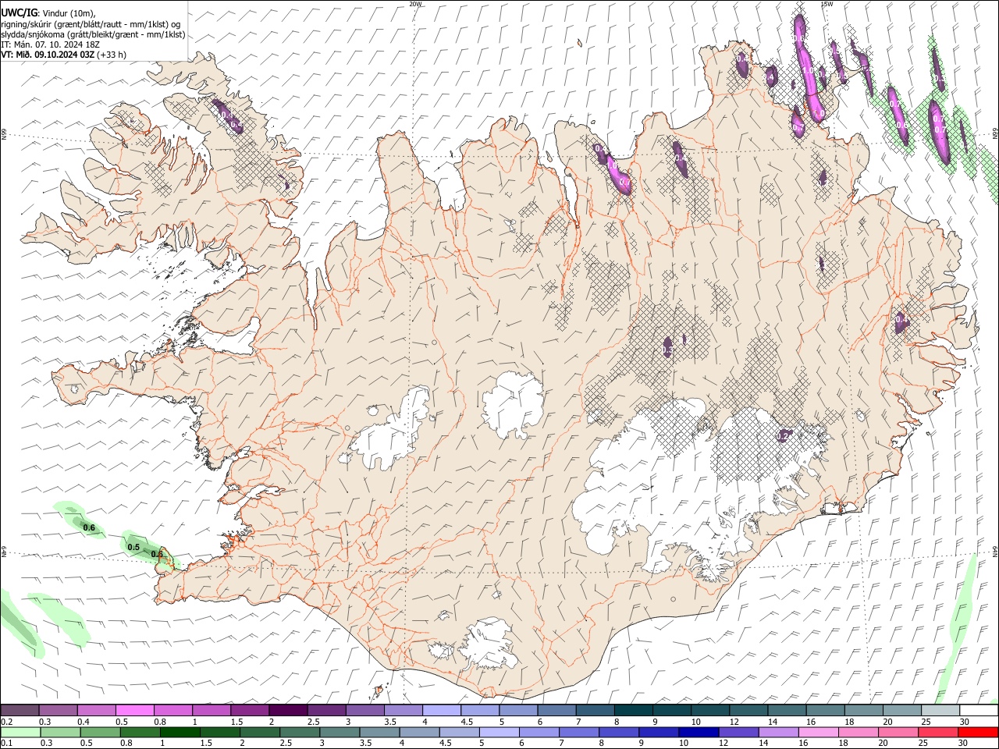The height and width of the screenshot is (749, 999).
Task: Click the 20W longitude label at top
Action: tap(415, 4)
